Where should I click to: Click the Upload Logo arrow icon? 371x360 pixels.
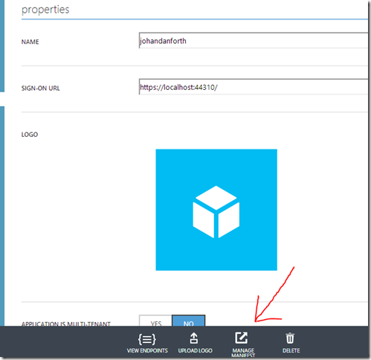coord(194,338)
